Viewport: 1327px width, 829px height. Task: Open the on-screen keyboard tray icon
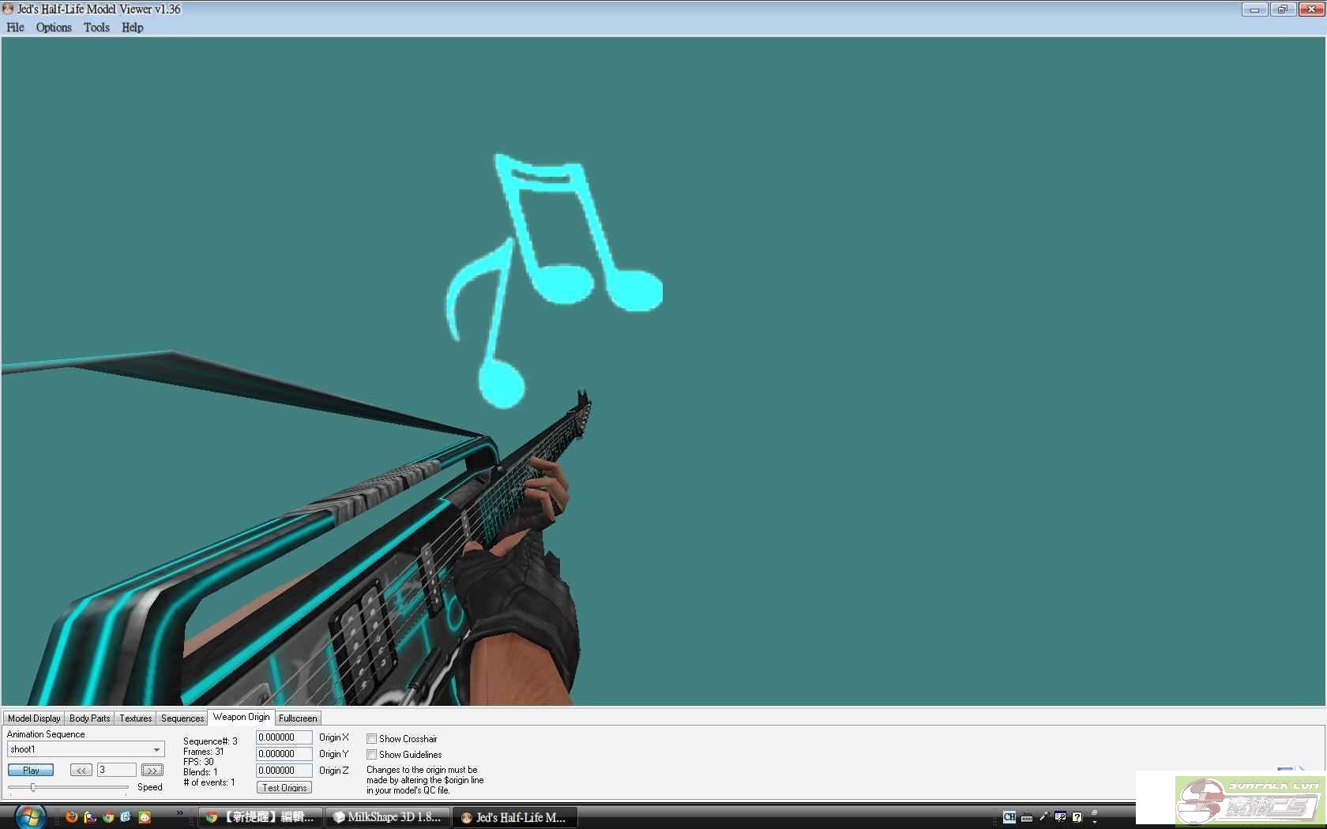coord(1027,817)
